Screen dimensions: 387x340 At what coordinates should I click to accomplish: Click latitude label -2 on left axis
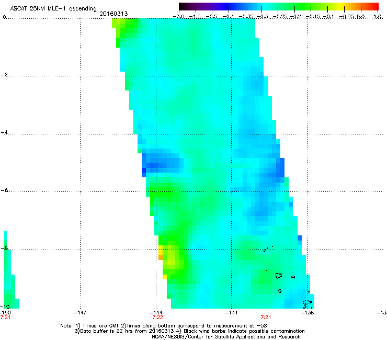(4, 75)
